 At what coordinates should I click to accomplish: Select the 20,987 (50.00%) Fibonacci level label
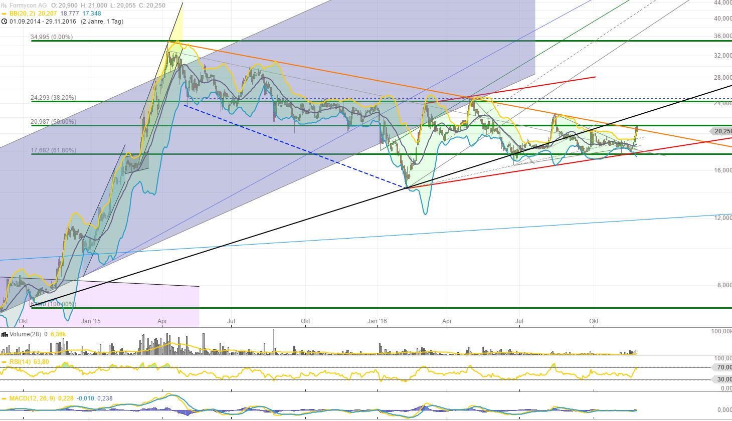pos(53,122)
